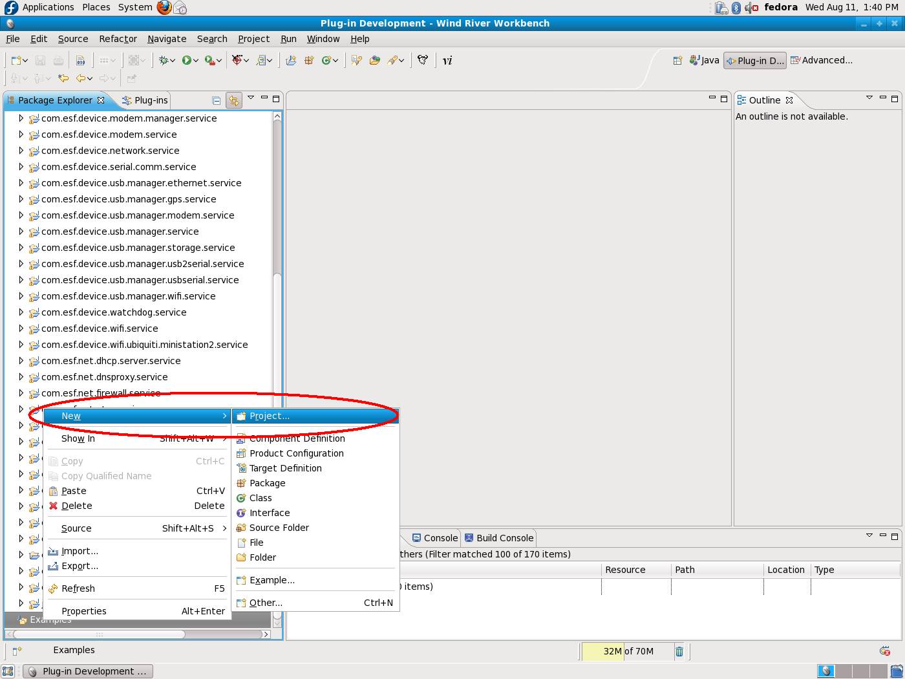Run the garbage collector trash icon
Viewport: 905px width, 679px height.
pyautogui.click(x=679, y=651)
